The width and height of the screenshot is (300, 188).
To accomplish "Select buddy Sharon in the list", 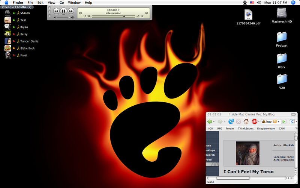I will pos(25,13).
